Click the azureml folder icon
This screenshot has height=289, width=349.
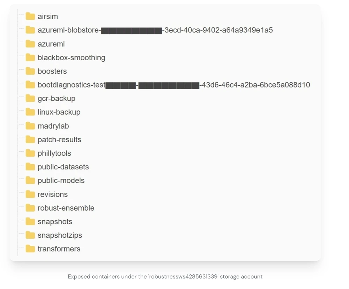click(30, 44)
